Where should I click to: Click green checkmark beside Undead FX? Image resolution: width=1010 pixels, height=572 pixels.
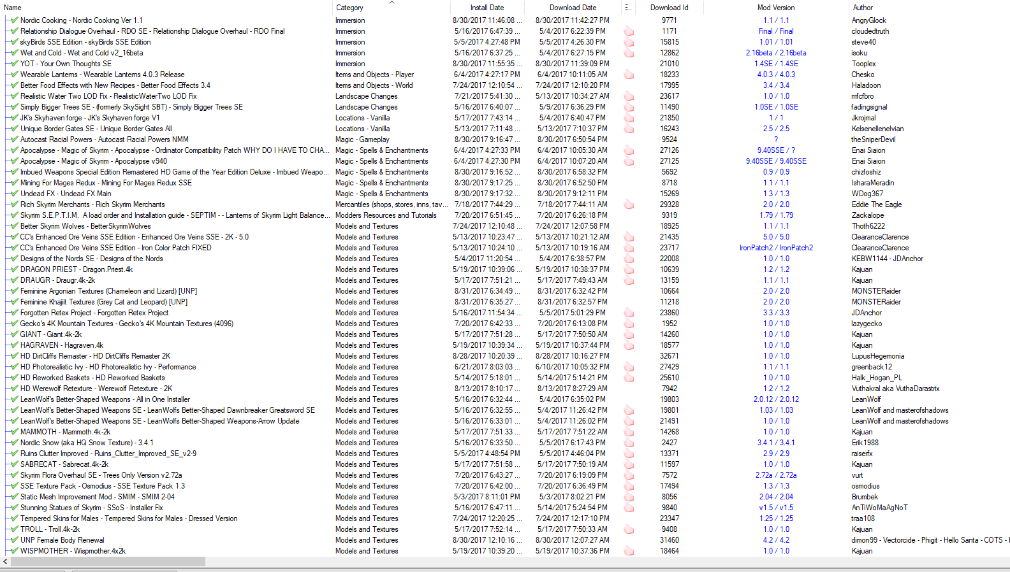[14, 194]
